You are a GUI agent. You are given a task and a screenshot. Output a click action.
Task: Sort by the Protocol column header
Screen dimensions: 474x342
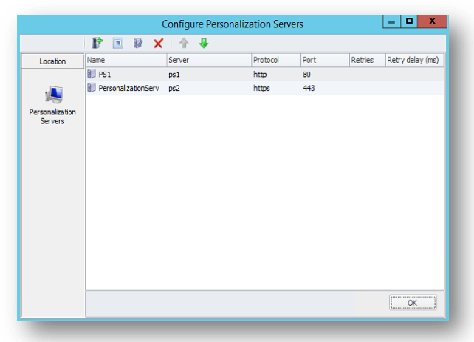point(276,60)
